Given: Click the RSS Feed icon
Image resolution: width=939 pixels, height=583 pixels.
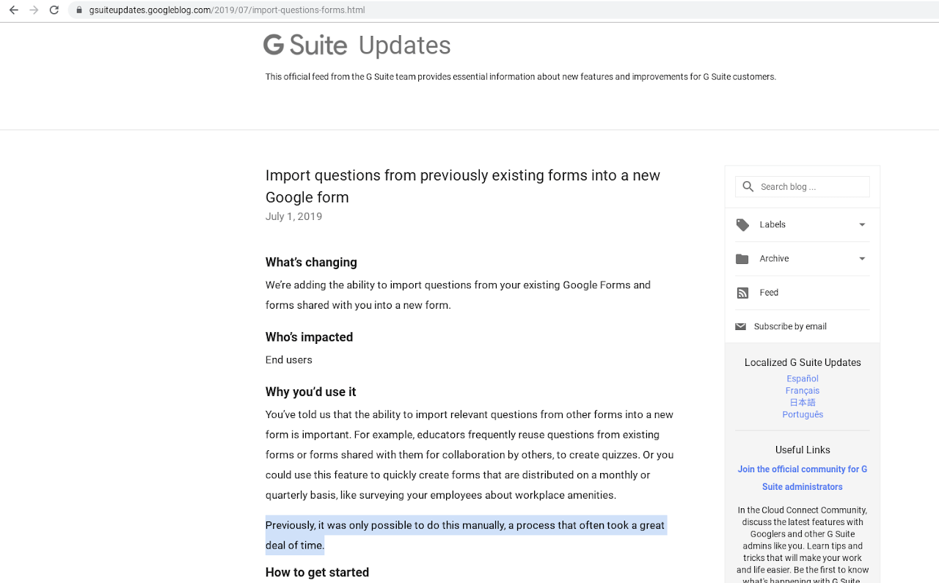Looking at the screenshot, I should click(742, 293).
